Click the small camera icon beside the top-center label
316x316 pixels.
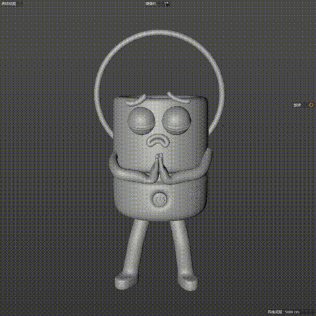click(x=167, y=4)
